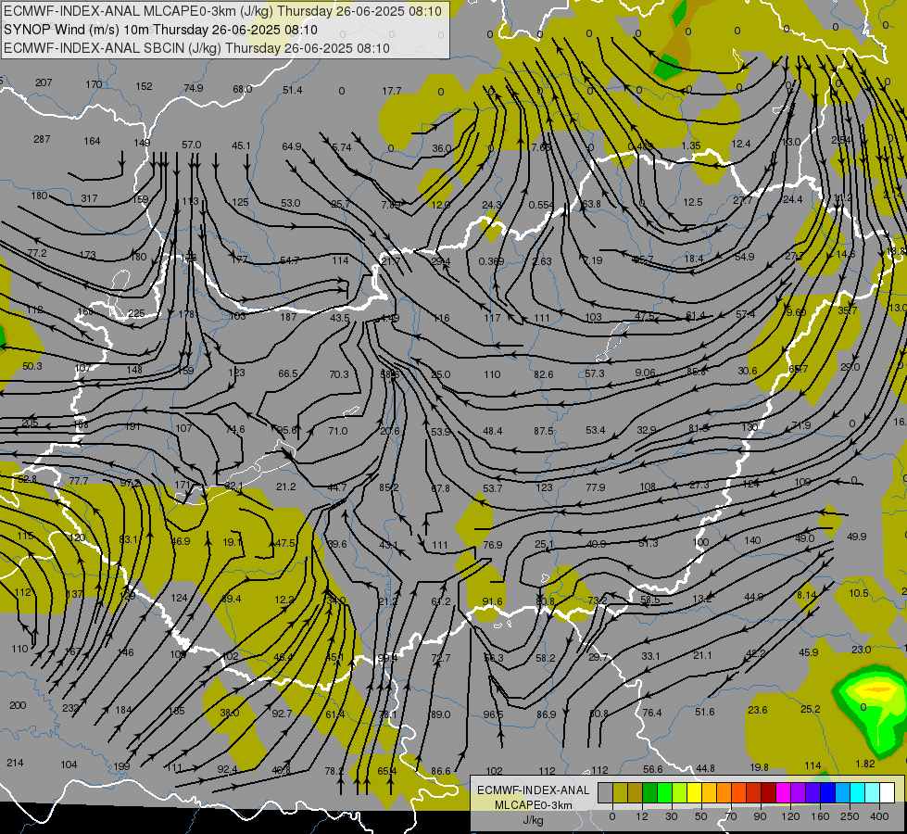The image size is (907, 834).
Task: Click the map value 140
Action: (x=752, y=540)
